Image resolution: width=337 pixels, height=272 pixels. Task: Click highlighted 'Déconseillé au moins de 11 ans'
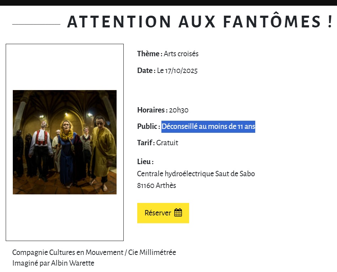coord(208,126)
